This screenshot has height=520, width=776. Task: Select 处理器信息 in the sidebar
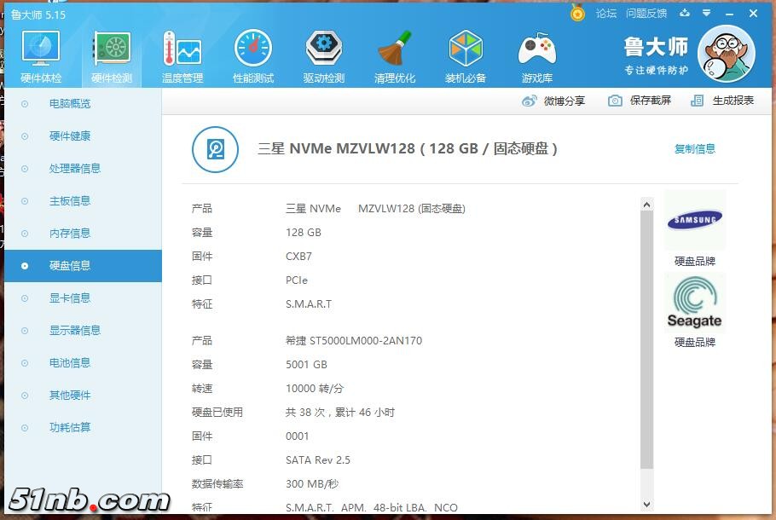(x=74, y=168)
